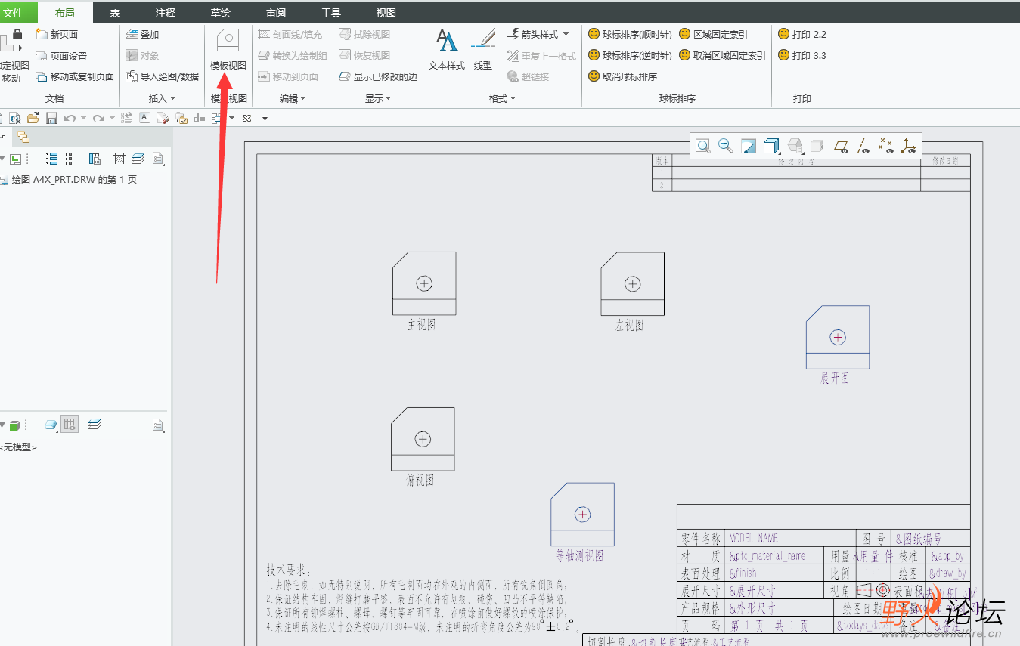The height and width of the screenshot is (646, 1020).
Task: Click the layers icon in drawing tree toolbar
Action: point(138,159)
